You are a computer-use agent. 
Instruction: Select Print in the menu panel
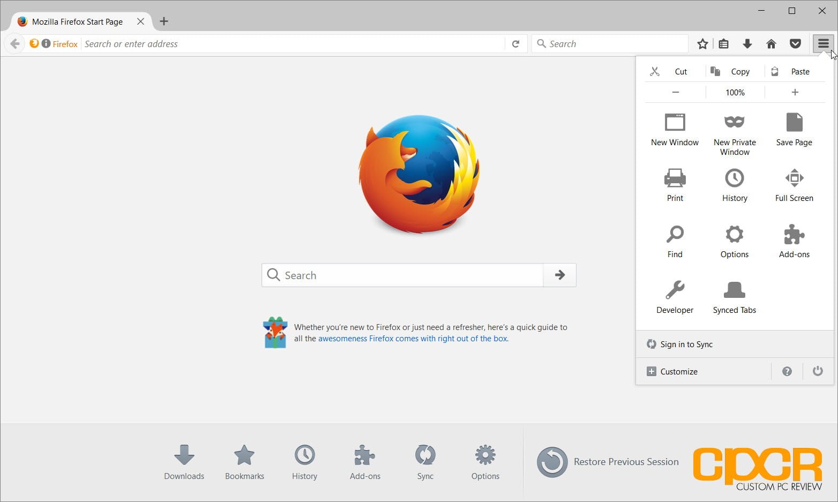point(675,185)
